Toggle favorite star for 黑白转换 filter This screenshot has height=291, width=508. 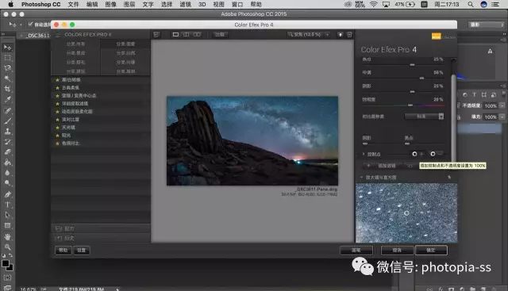point(57,79)
